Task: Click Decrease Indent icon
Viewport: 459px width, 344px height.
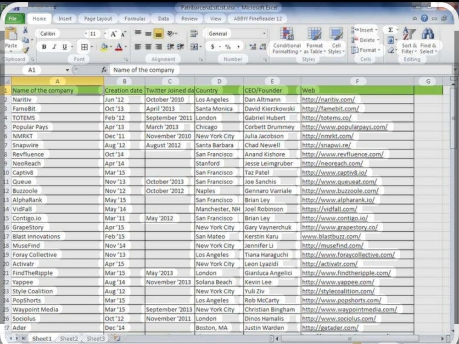Action: pyautogui.click(x=170, y=46)
